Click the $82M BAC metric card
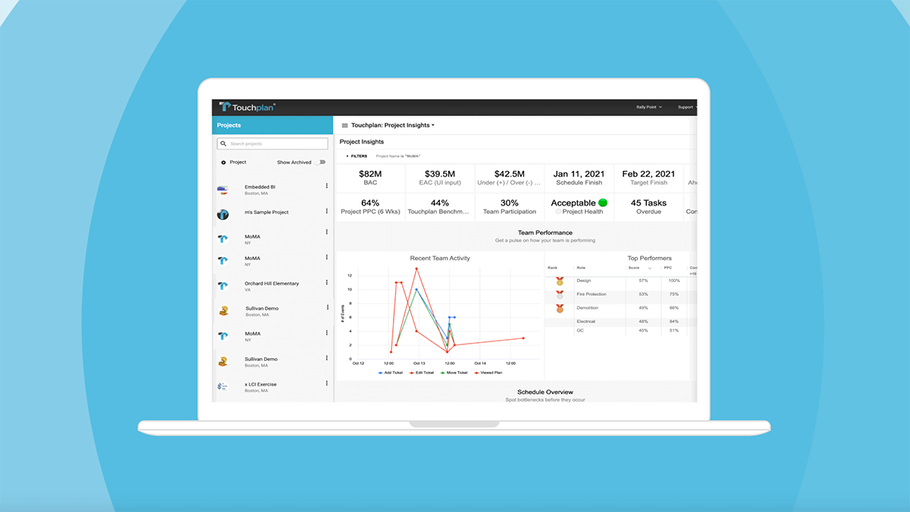The image size is (910, 512). tap(370, 178)
